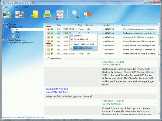Image resolution: width=162 pixels, height=121 pixels.
Task: Check the 19:41:57 message checkbox
Action: pyautogui.click(x=48, y=54)
